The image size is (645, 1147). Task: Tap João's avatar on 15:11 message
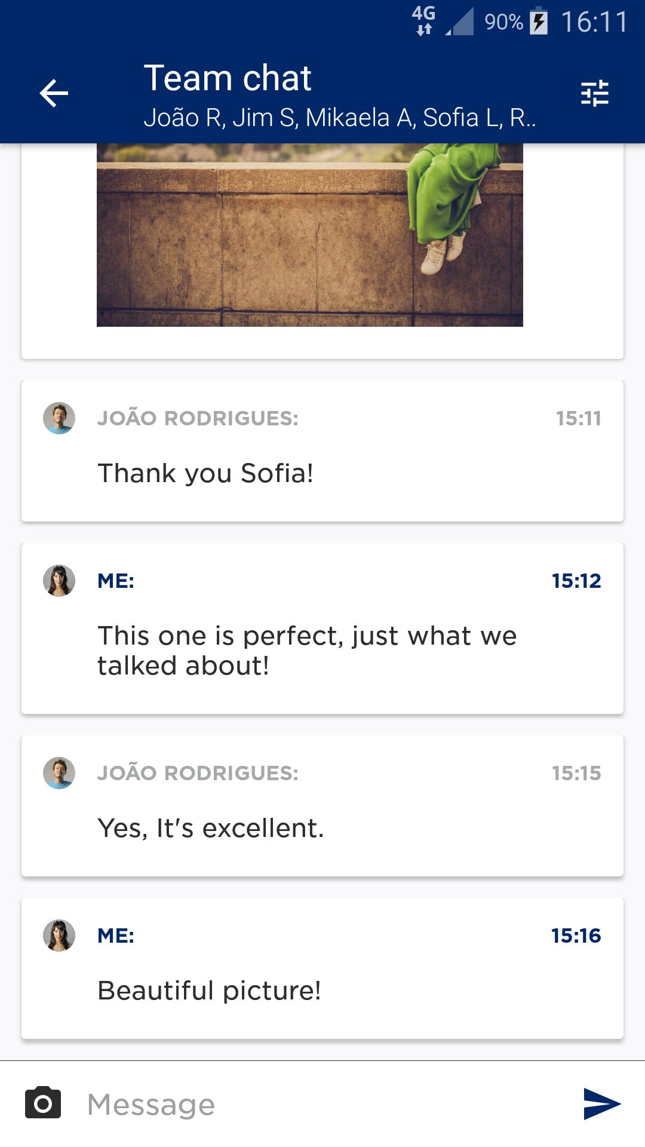point(59,418)
